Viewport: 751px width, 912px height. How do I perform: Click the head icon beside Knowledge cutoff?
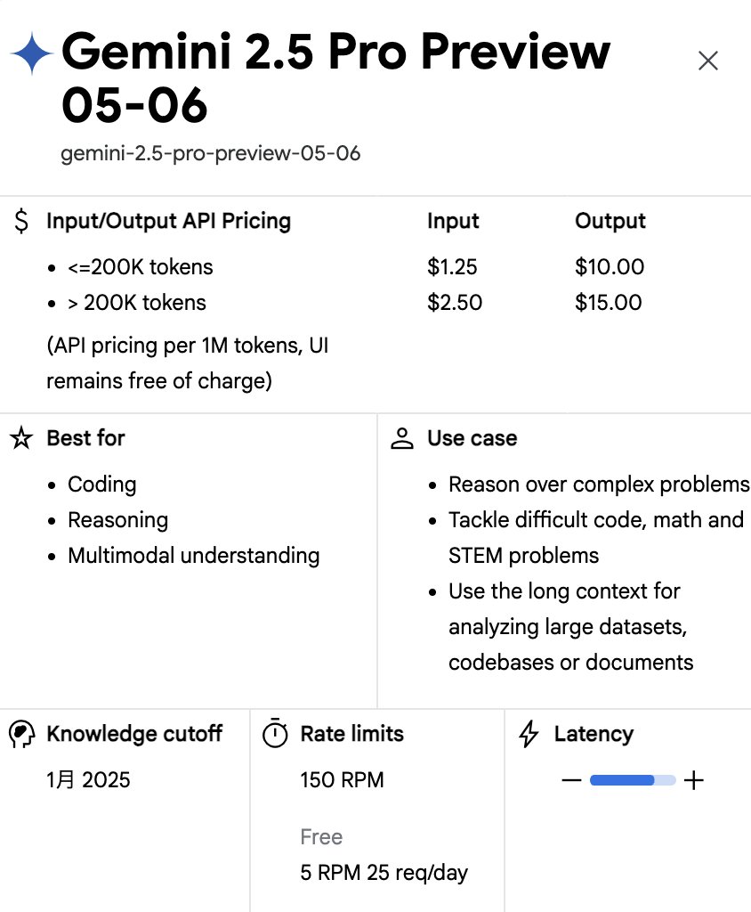click(22, 734)
